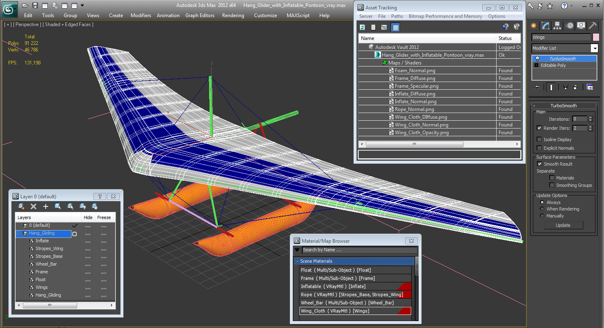Remove modifier from the stack icon
Viewport: 604px width, 328px height.
pyautogui.click(x=575, y=87)
